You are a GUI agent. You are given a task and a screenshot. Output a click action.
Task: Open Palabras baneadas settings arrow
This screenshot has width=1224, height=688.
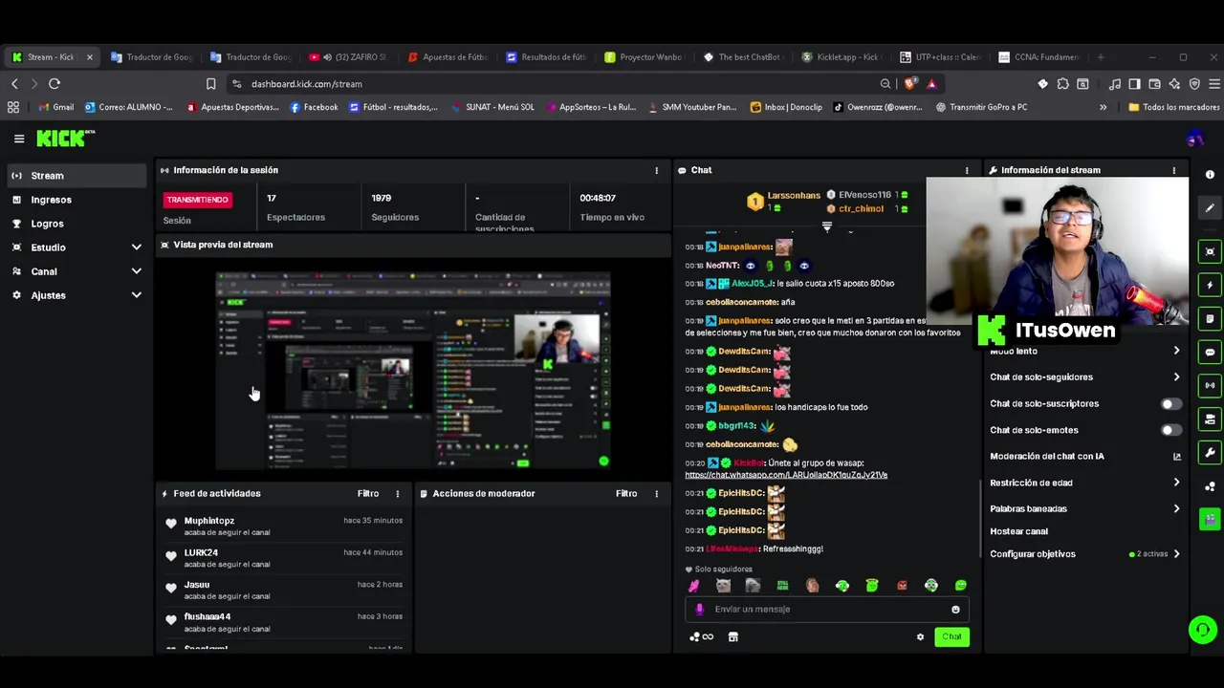1176,509
